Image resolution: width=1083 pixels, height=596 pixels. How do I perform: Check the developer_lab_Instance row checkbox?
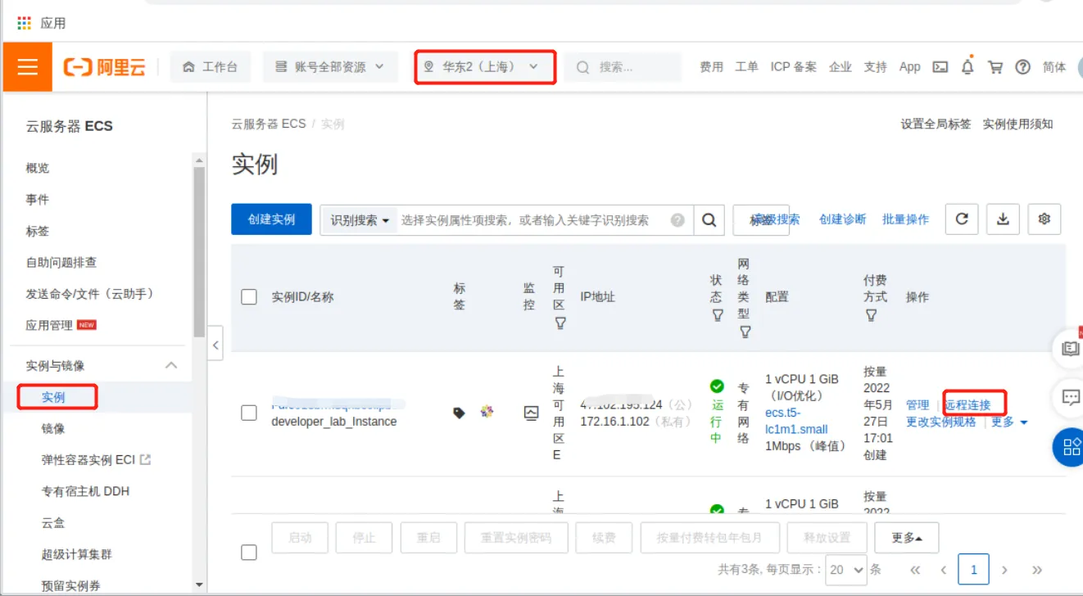[x=249, y=413]
